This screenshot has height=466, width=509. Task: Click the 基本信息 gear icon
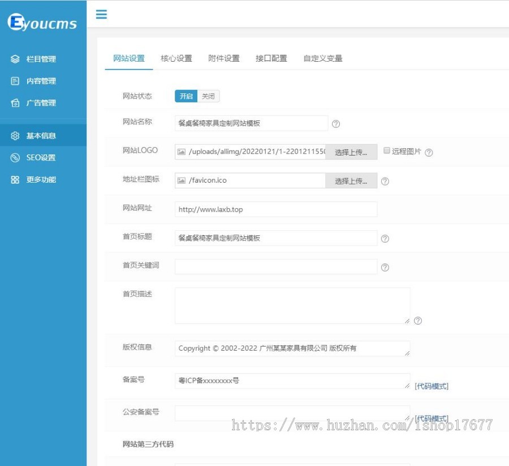[x=15, y=136]
